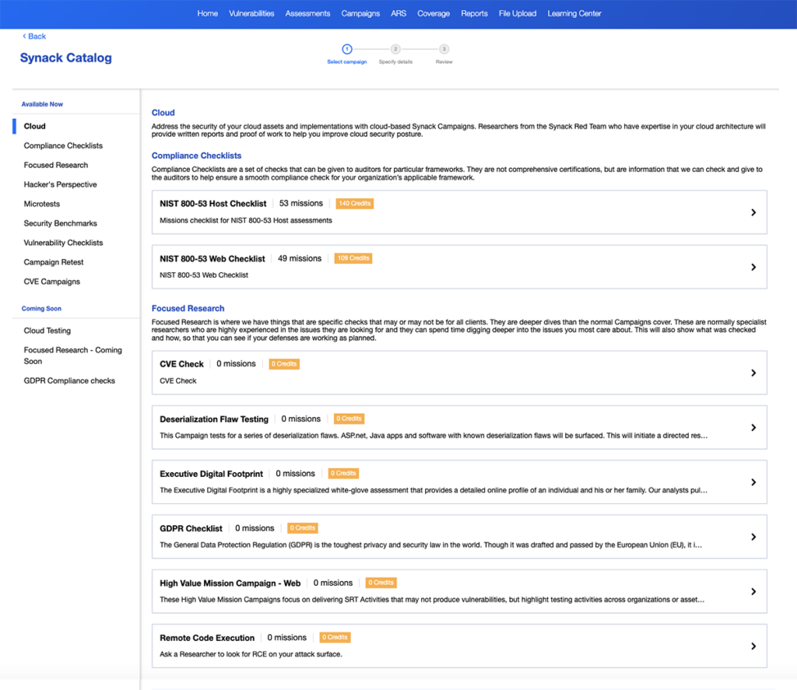Click the 109 Credits badge on NIST Web Checklist

(353, 258)
